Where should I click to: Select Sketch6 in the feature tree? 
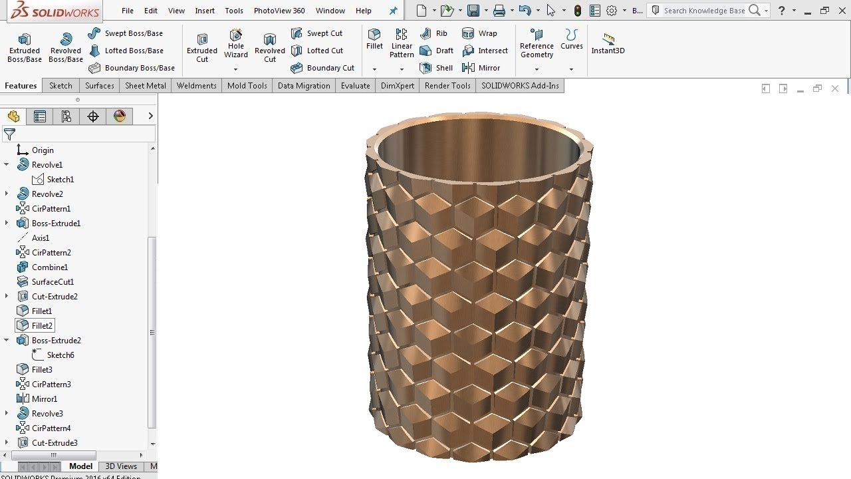[53, 355]
